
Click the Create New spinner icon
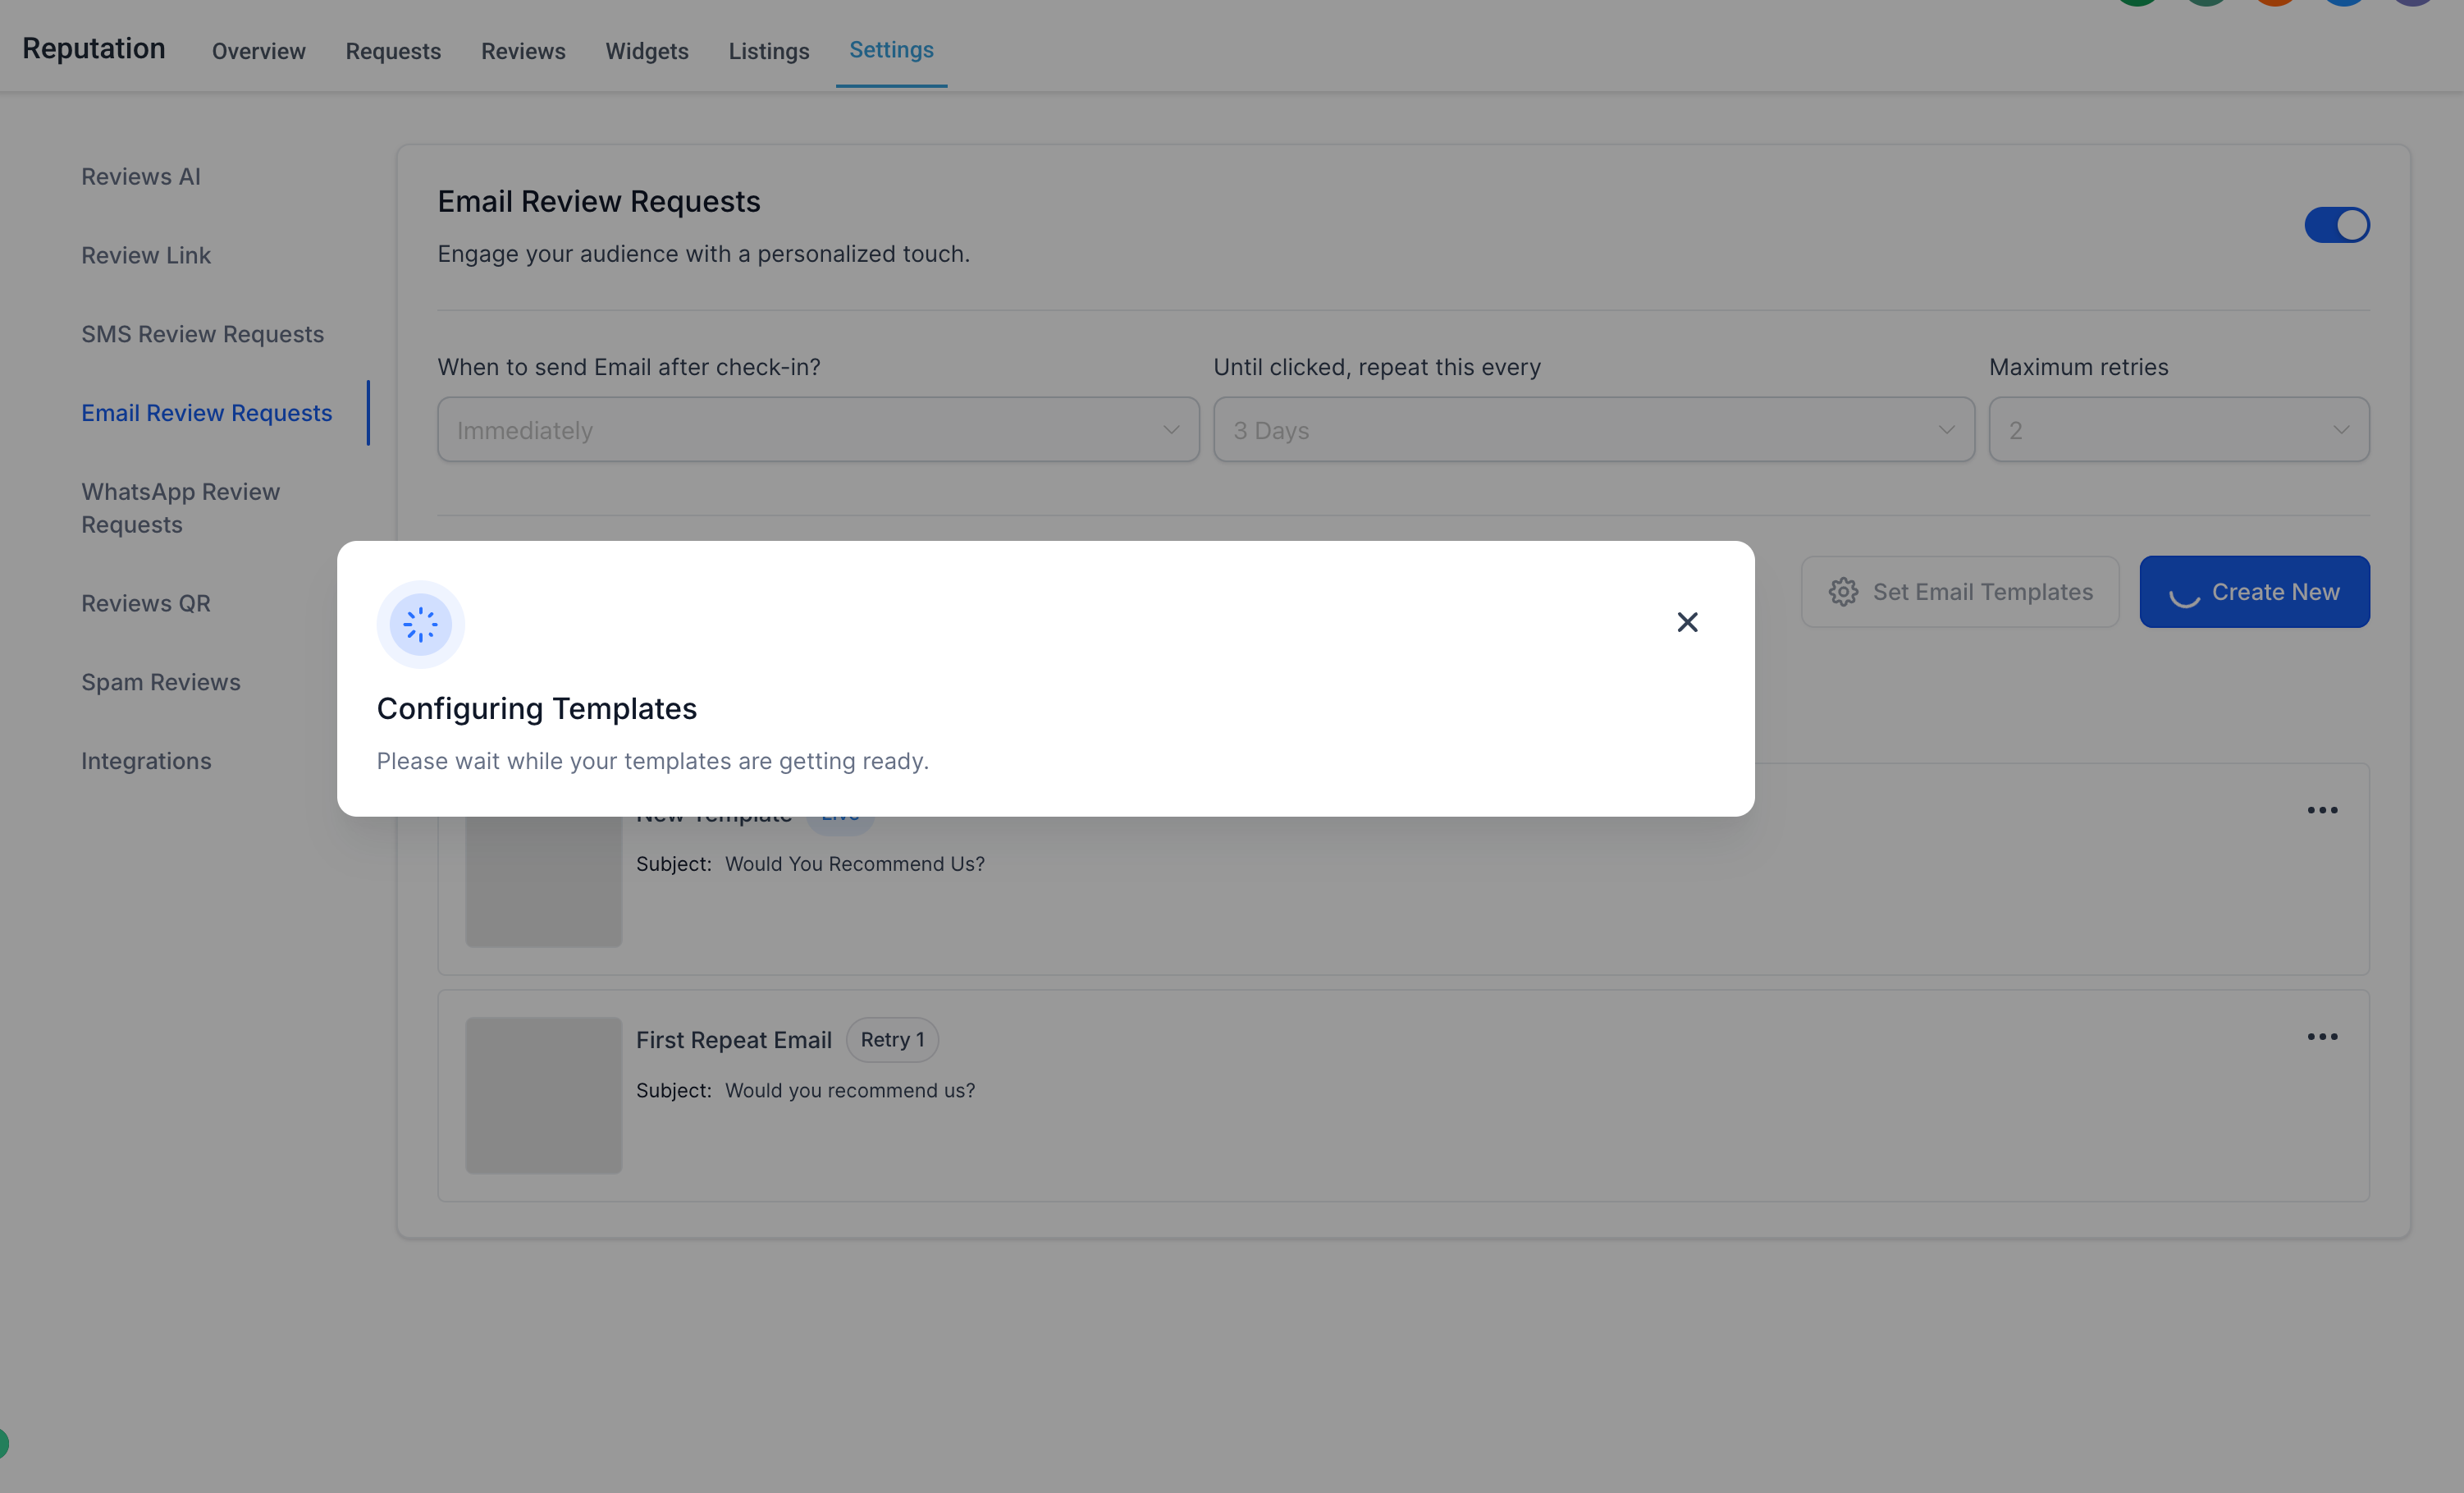tap(2184, 594)
